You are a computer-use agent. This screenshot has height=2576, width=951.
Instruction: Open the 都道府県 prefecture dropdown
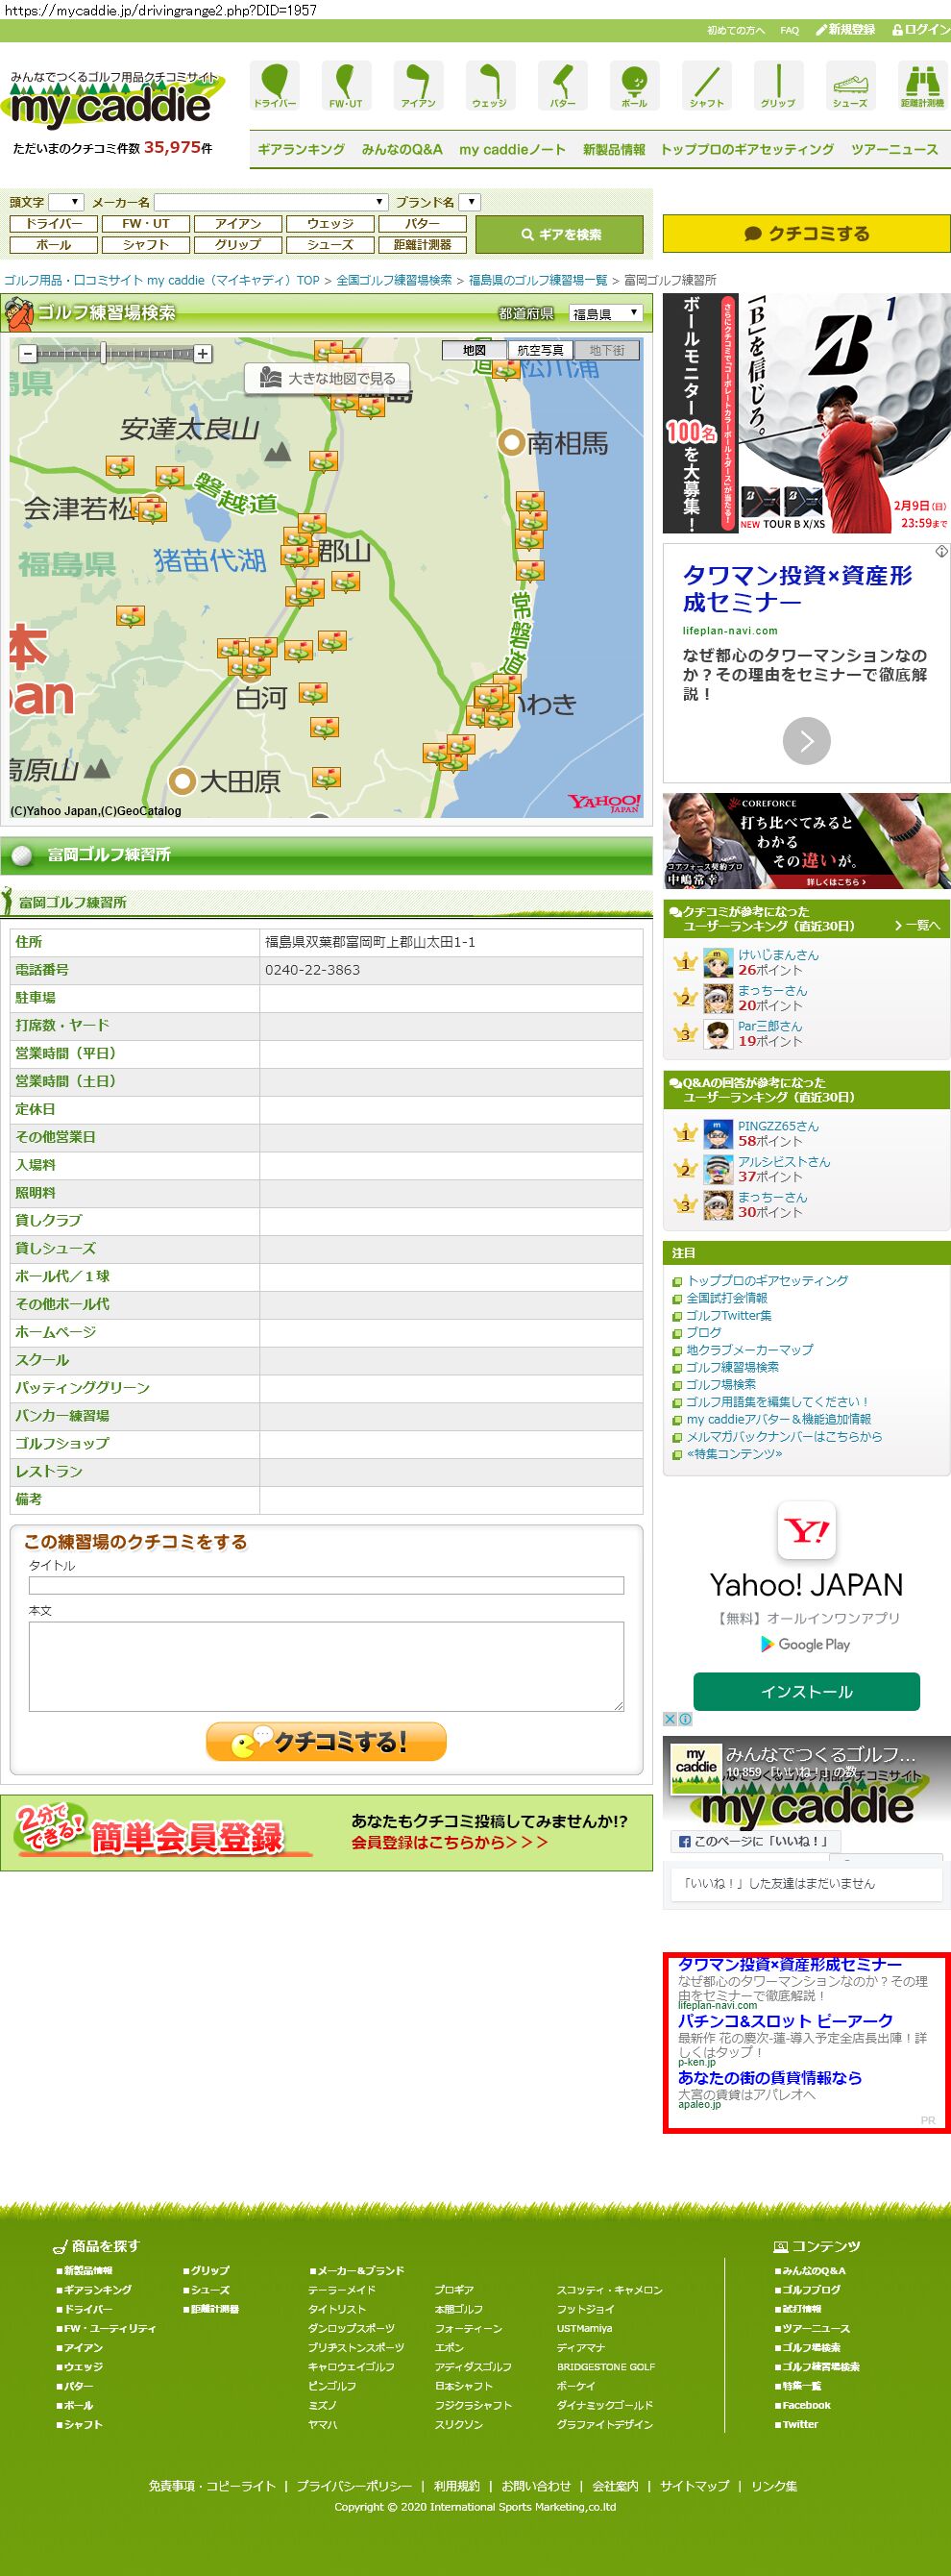tap(605, 313)
